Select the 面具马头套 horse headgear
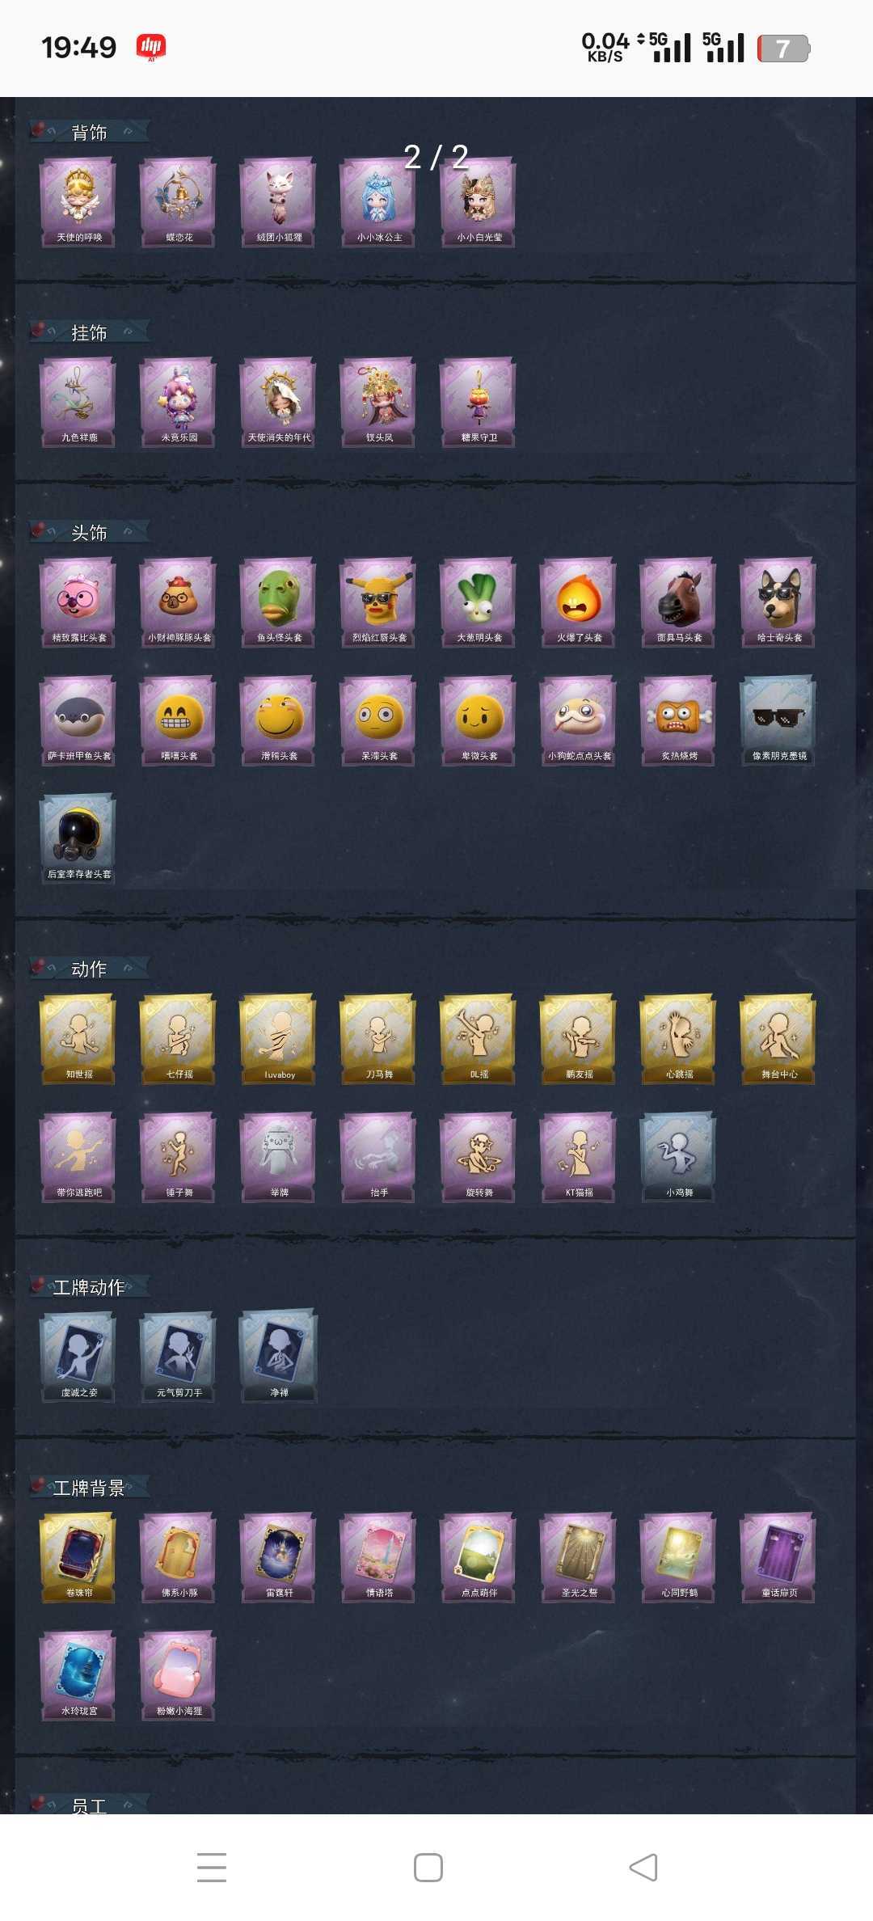The image size is (873, 1921). [679, 602]
